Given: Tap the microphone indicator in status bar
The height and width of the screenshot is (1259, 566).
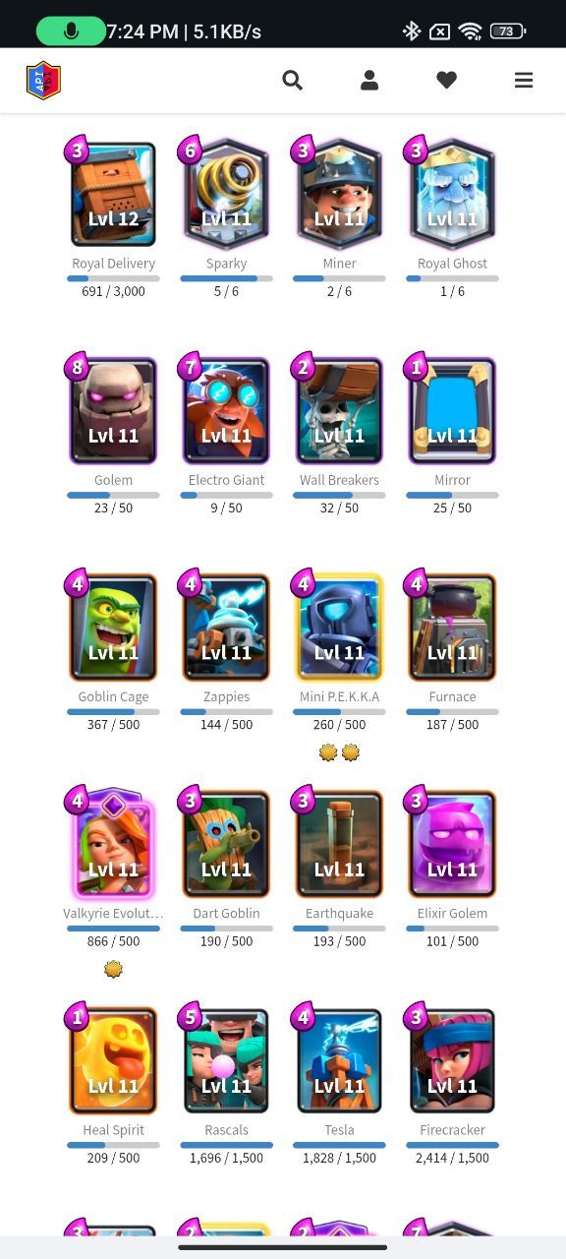Looking at the screenshot, I should point(71,31).
